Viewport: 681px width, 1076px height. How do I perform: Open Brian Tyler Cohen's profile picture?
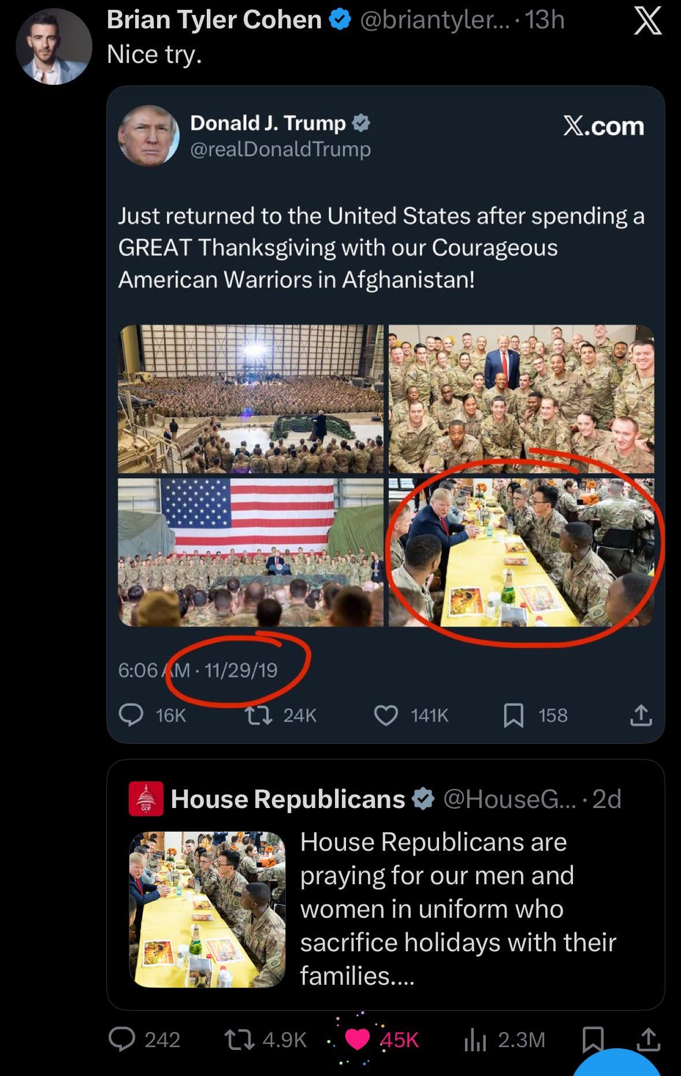53,47
